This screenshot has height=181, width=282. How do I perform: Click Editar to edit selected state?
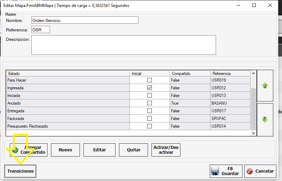coord(99,150)
